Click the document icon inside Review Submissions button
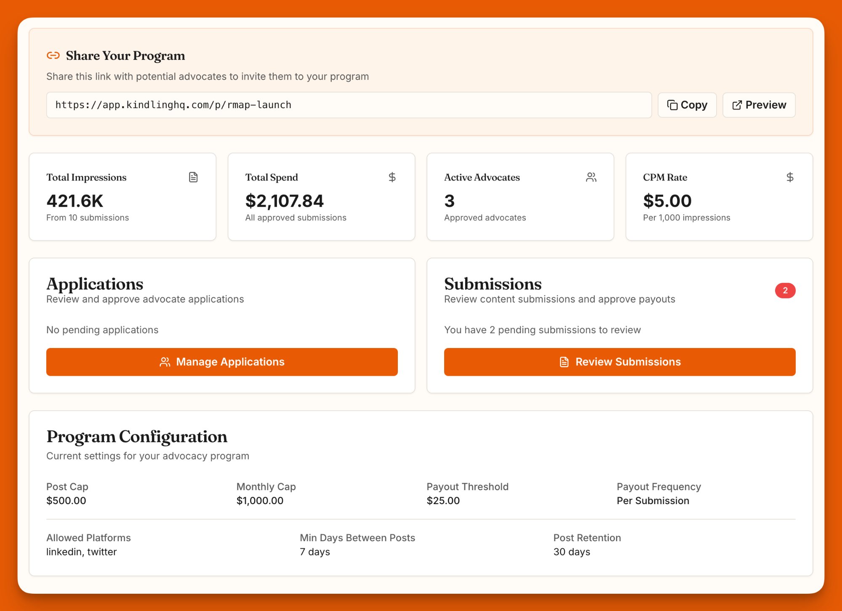 point(564,361)
